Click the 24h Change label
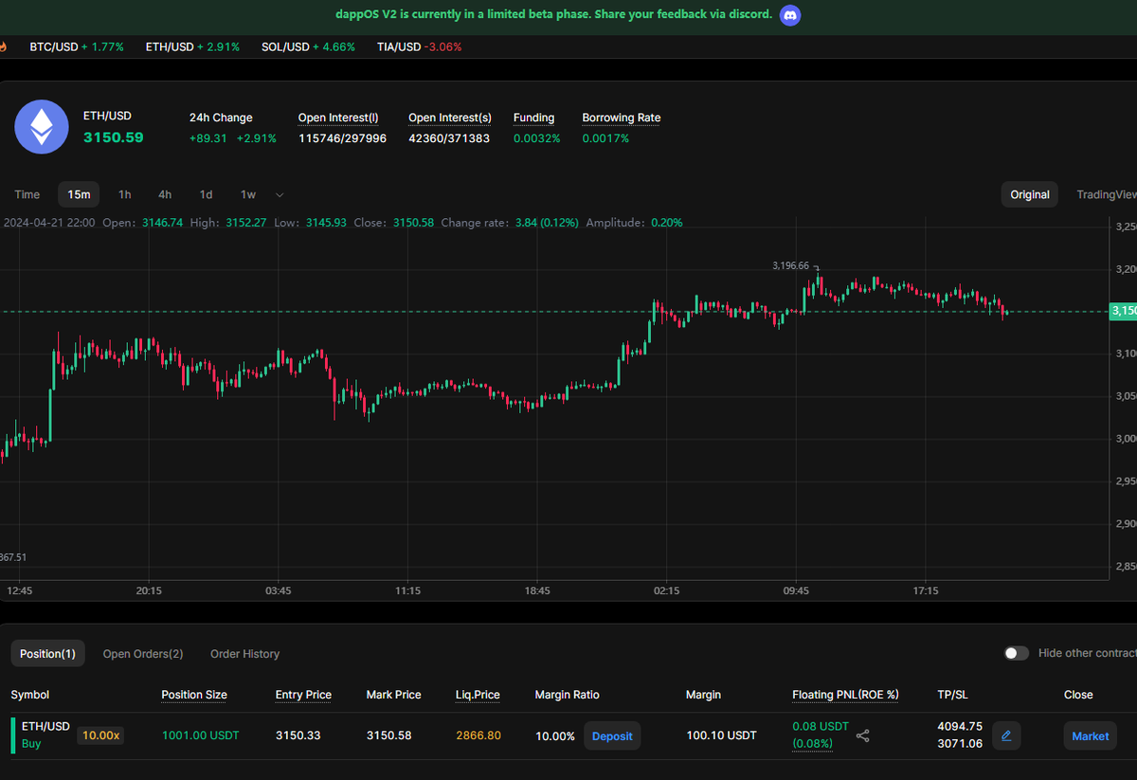 [x=221, y=118]
